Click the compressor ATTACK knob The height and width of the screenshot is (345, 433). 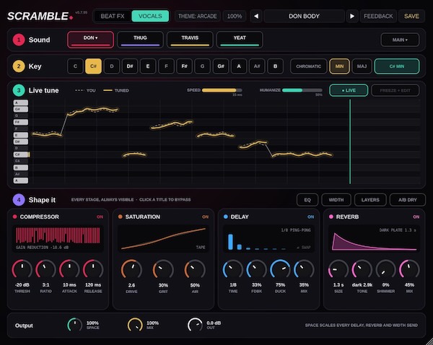(69, 270)
